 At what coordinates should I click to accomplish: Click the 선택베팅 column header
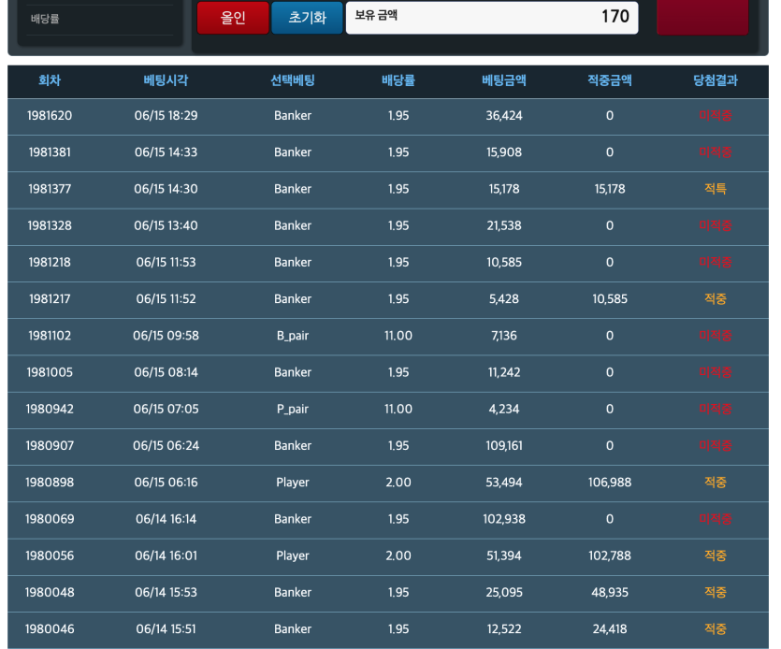coord(293,80)
